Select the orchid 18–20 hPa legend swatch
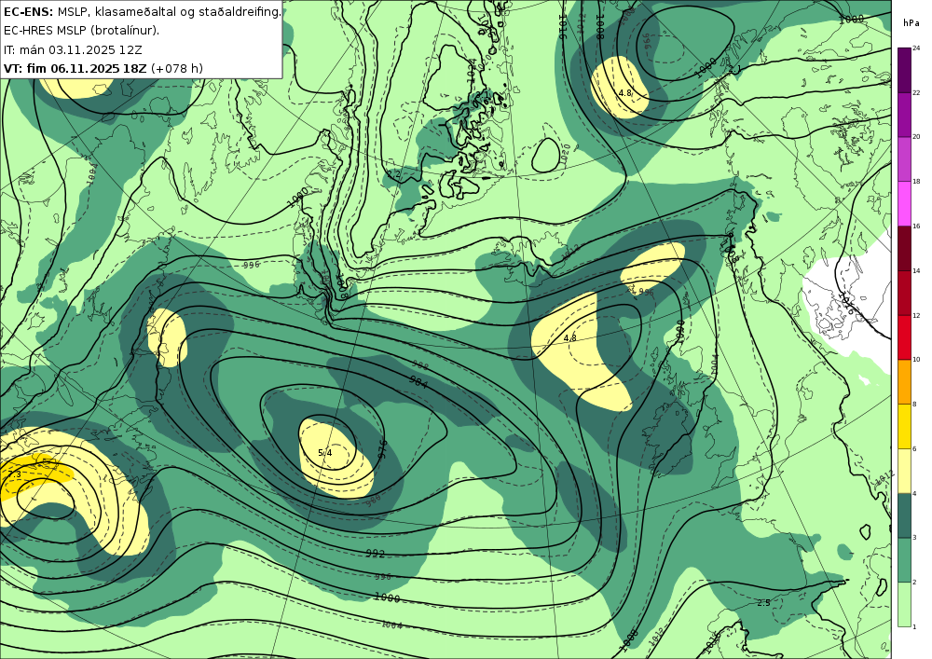Image resolution: width=932 pixels, height=659 pixels. coord(904,158)
